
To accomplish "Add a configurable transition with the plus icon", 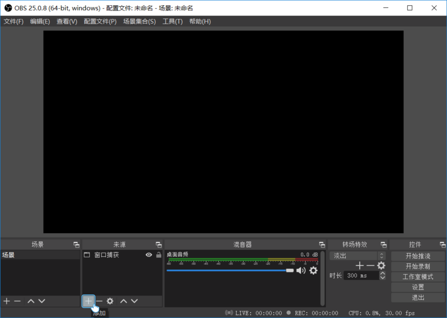I will [359, 266].
